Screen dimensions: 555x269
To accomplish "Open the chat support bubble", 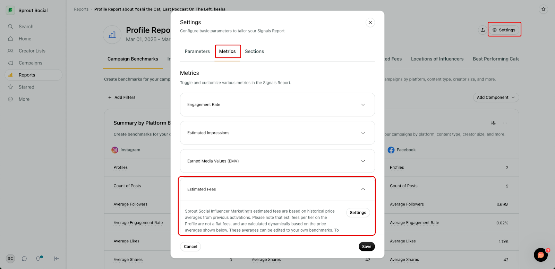I will coord(541,255).
